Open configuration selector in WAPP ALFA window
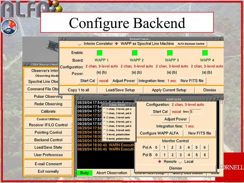Screen dimensions: 244x183 click(x=188, y=105)
